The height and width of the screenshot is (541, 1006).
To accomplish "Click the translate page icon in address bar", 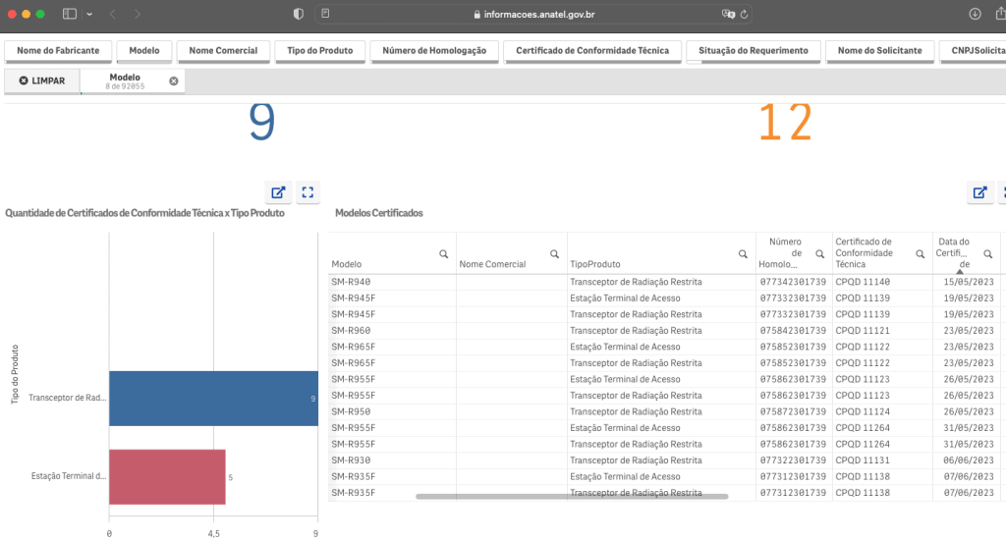I will 728,14.
